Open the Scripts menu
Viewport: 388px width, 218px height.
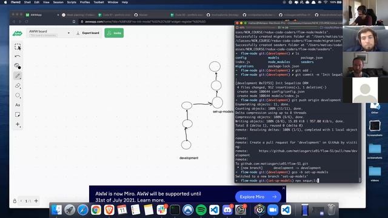tap(72, 2)
